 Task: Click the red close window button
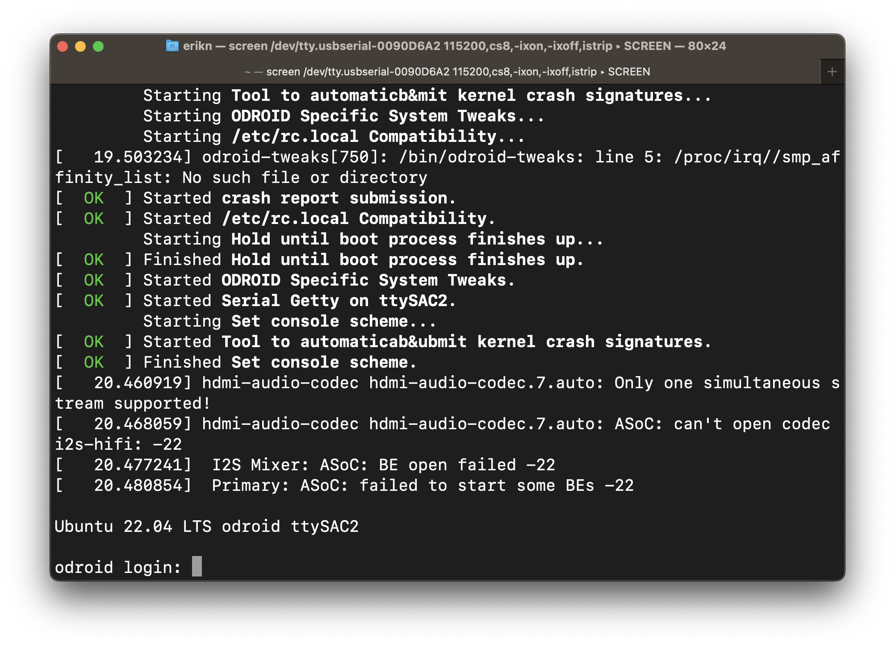pos(63,46)
